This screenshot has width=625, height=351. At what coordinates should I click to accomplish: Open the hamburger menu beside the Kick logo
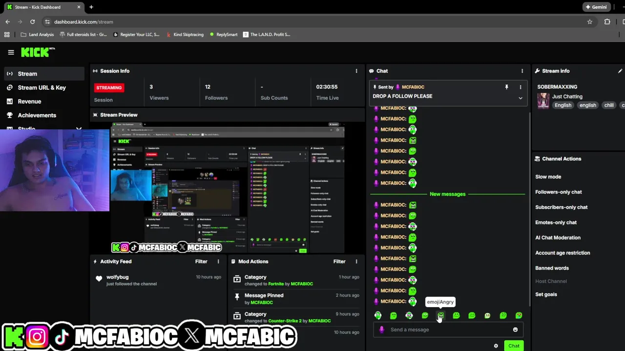[x=11, y=52]
